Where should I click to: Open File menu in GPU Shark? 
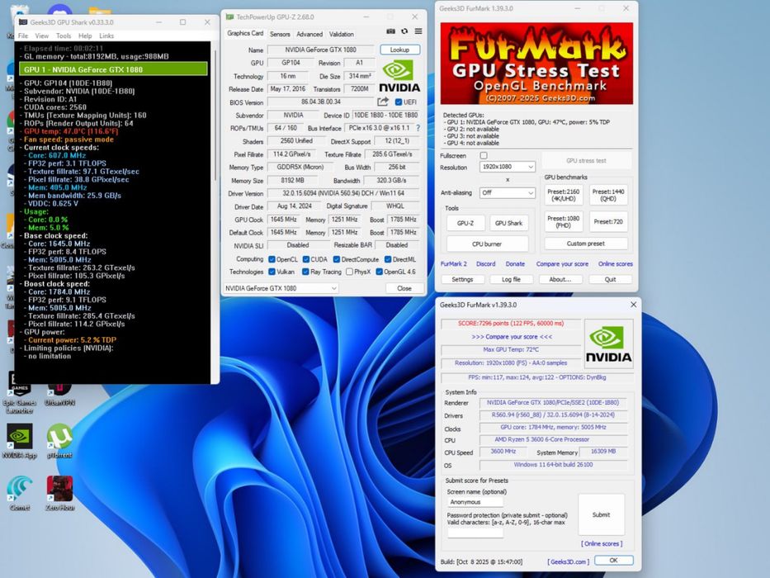pos(23,36)
